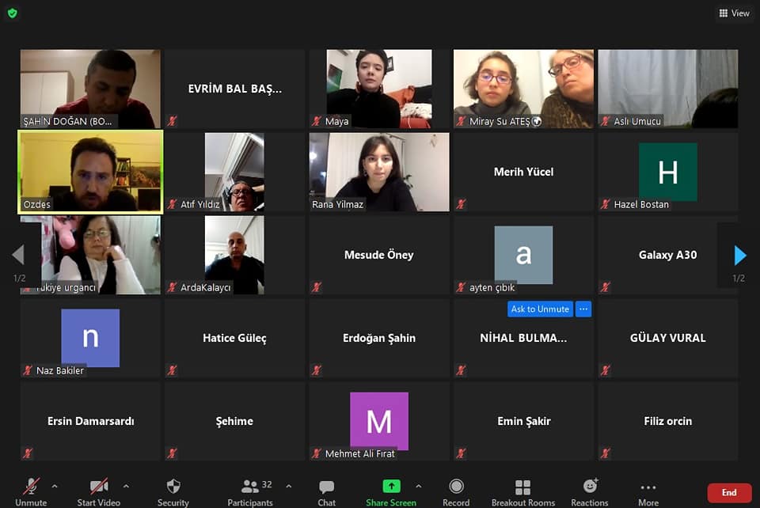Open the Participants panel icon
Screen dimensions: 760x508
(x=249, y=486)
